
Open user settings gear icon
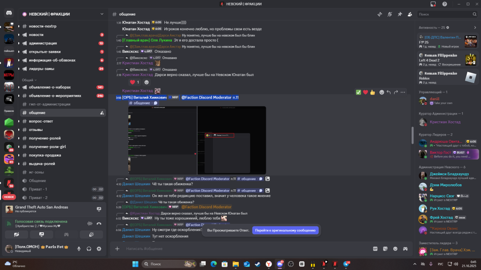pyautogui.click(x=99, y=249)
